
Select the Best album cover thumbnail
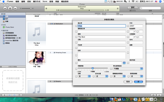(37, 57)
